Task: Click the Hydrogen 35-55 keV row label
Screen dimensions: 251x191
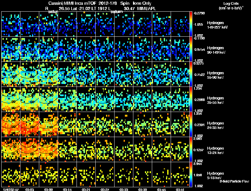Action: tap(215, 100)
